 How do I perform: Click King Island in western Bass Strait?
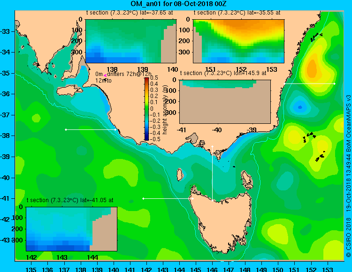179,174
